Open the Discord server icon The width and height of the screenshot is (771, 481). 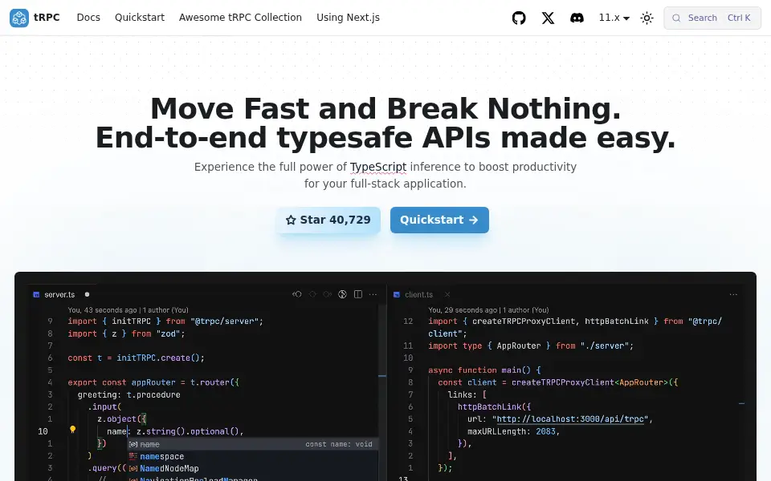(x=577, y=18)
